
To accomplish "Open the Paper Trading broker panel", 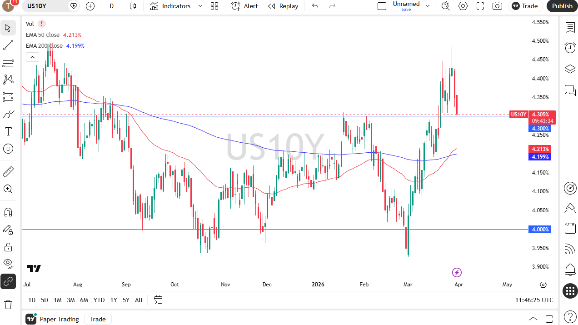I will (x=53, y=319).
